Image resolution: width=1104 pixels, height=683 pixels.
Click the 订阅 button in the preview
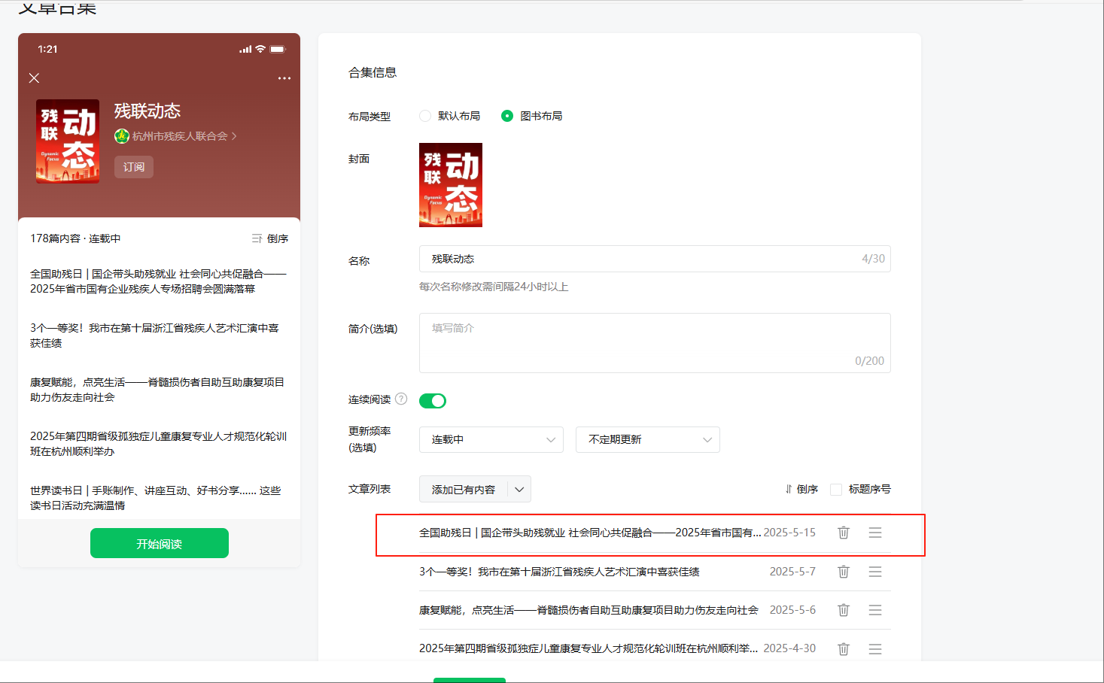point(134,167)
